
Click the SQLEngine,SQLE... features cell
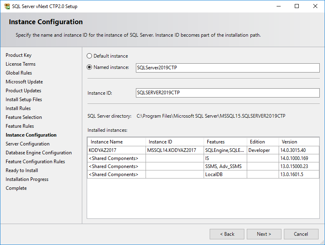[225, 150]
